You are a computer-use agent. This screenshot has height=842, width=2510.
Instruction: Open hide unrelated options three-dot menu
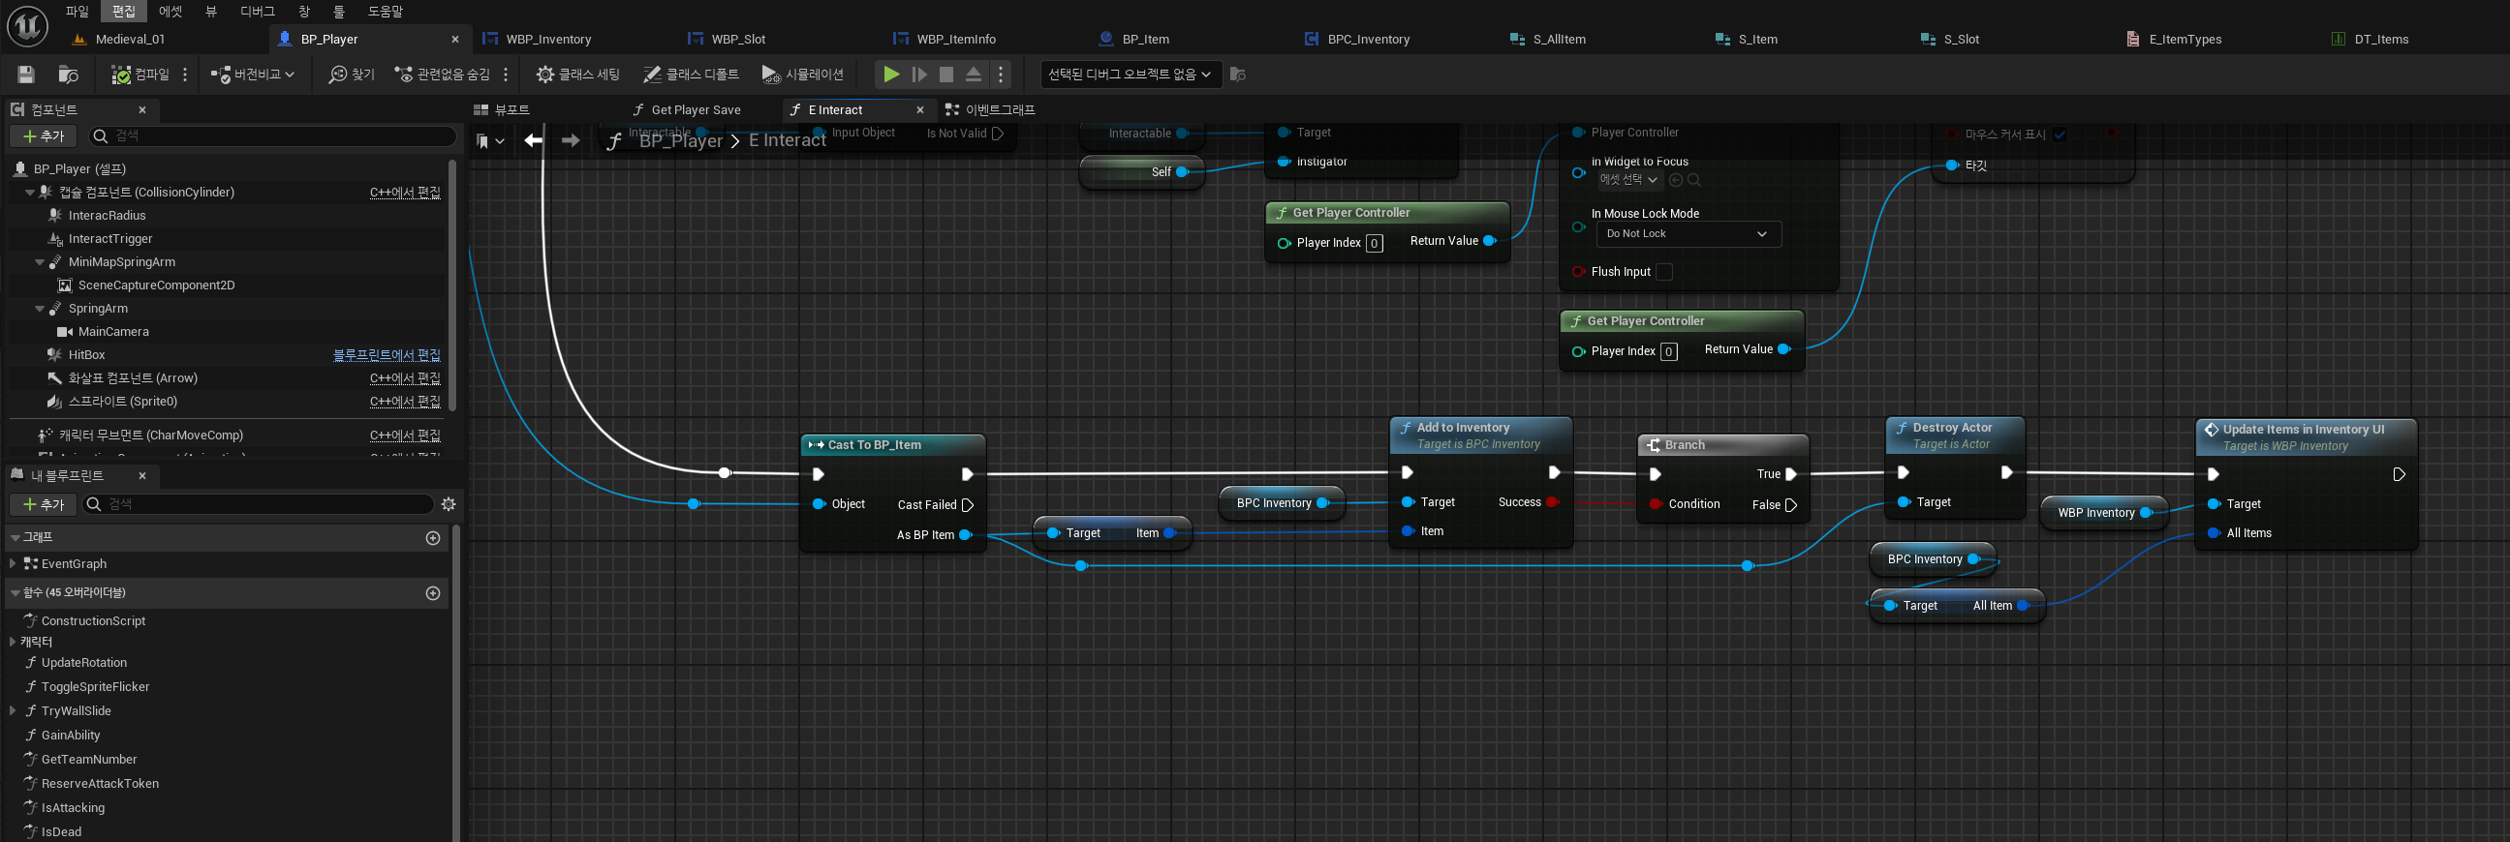[506, 75]
